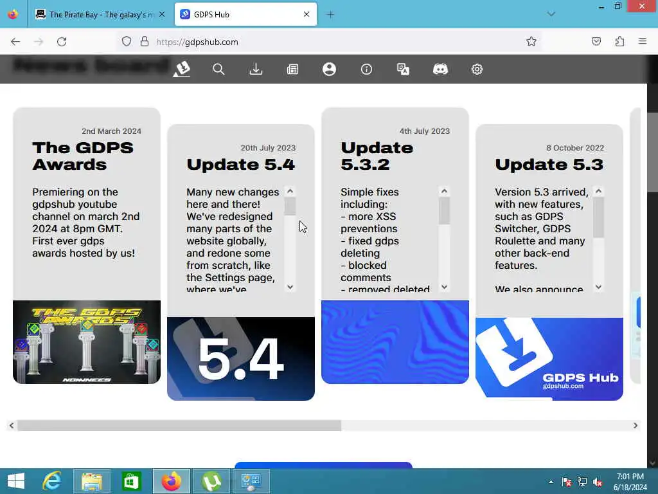Click scroll down arrow in Update 5.3 card
The height and width of the screenshot is (494, 658).
[x=599, y=287]
